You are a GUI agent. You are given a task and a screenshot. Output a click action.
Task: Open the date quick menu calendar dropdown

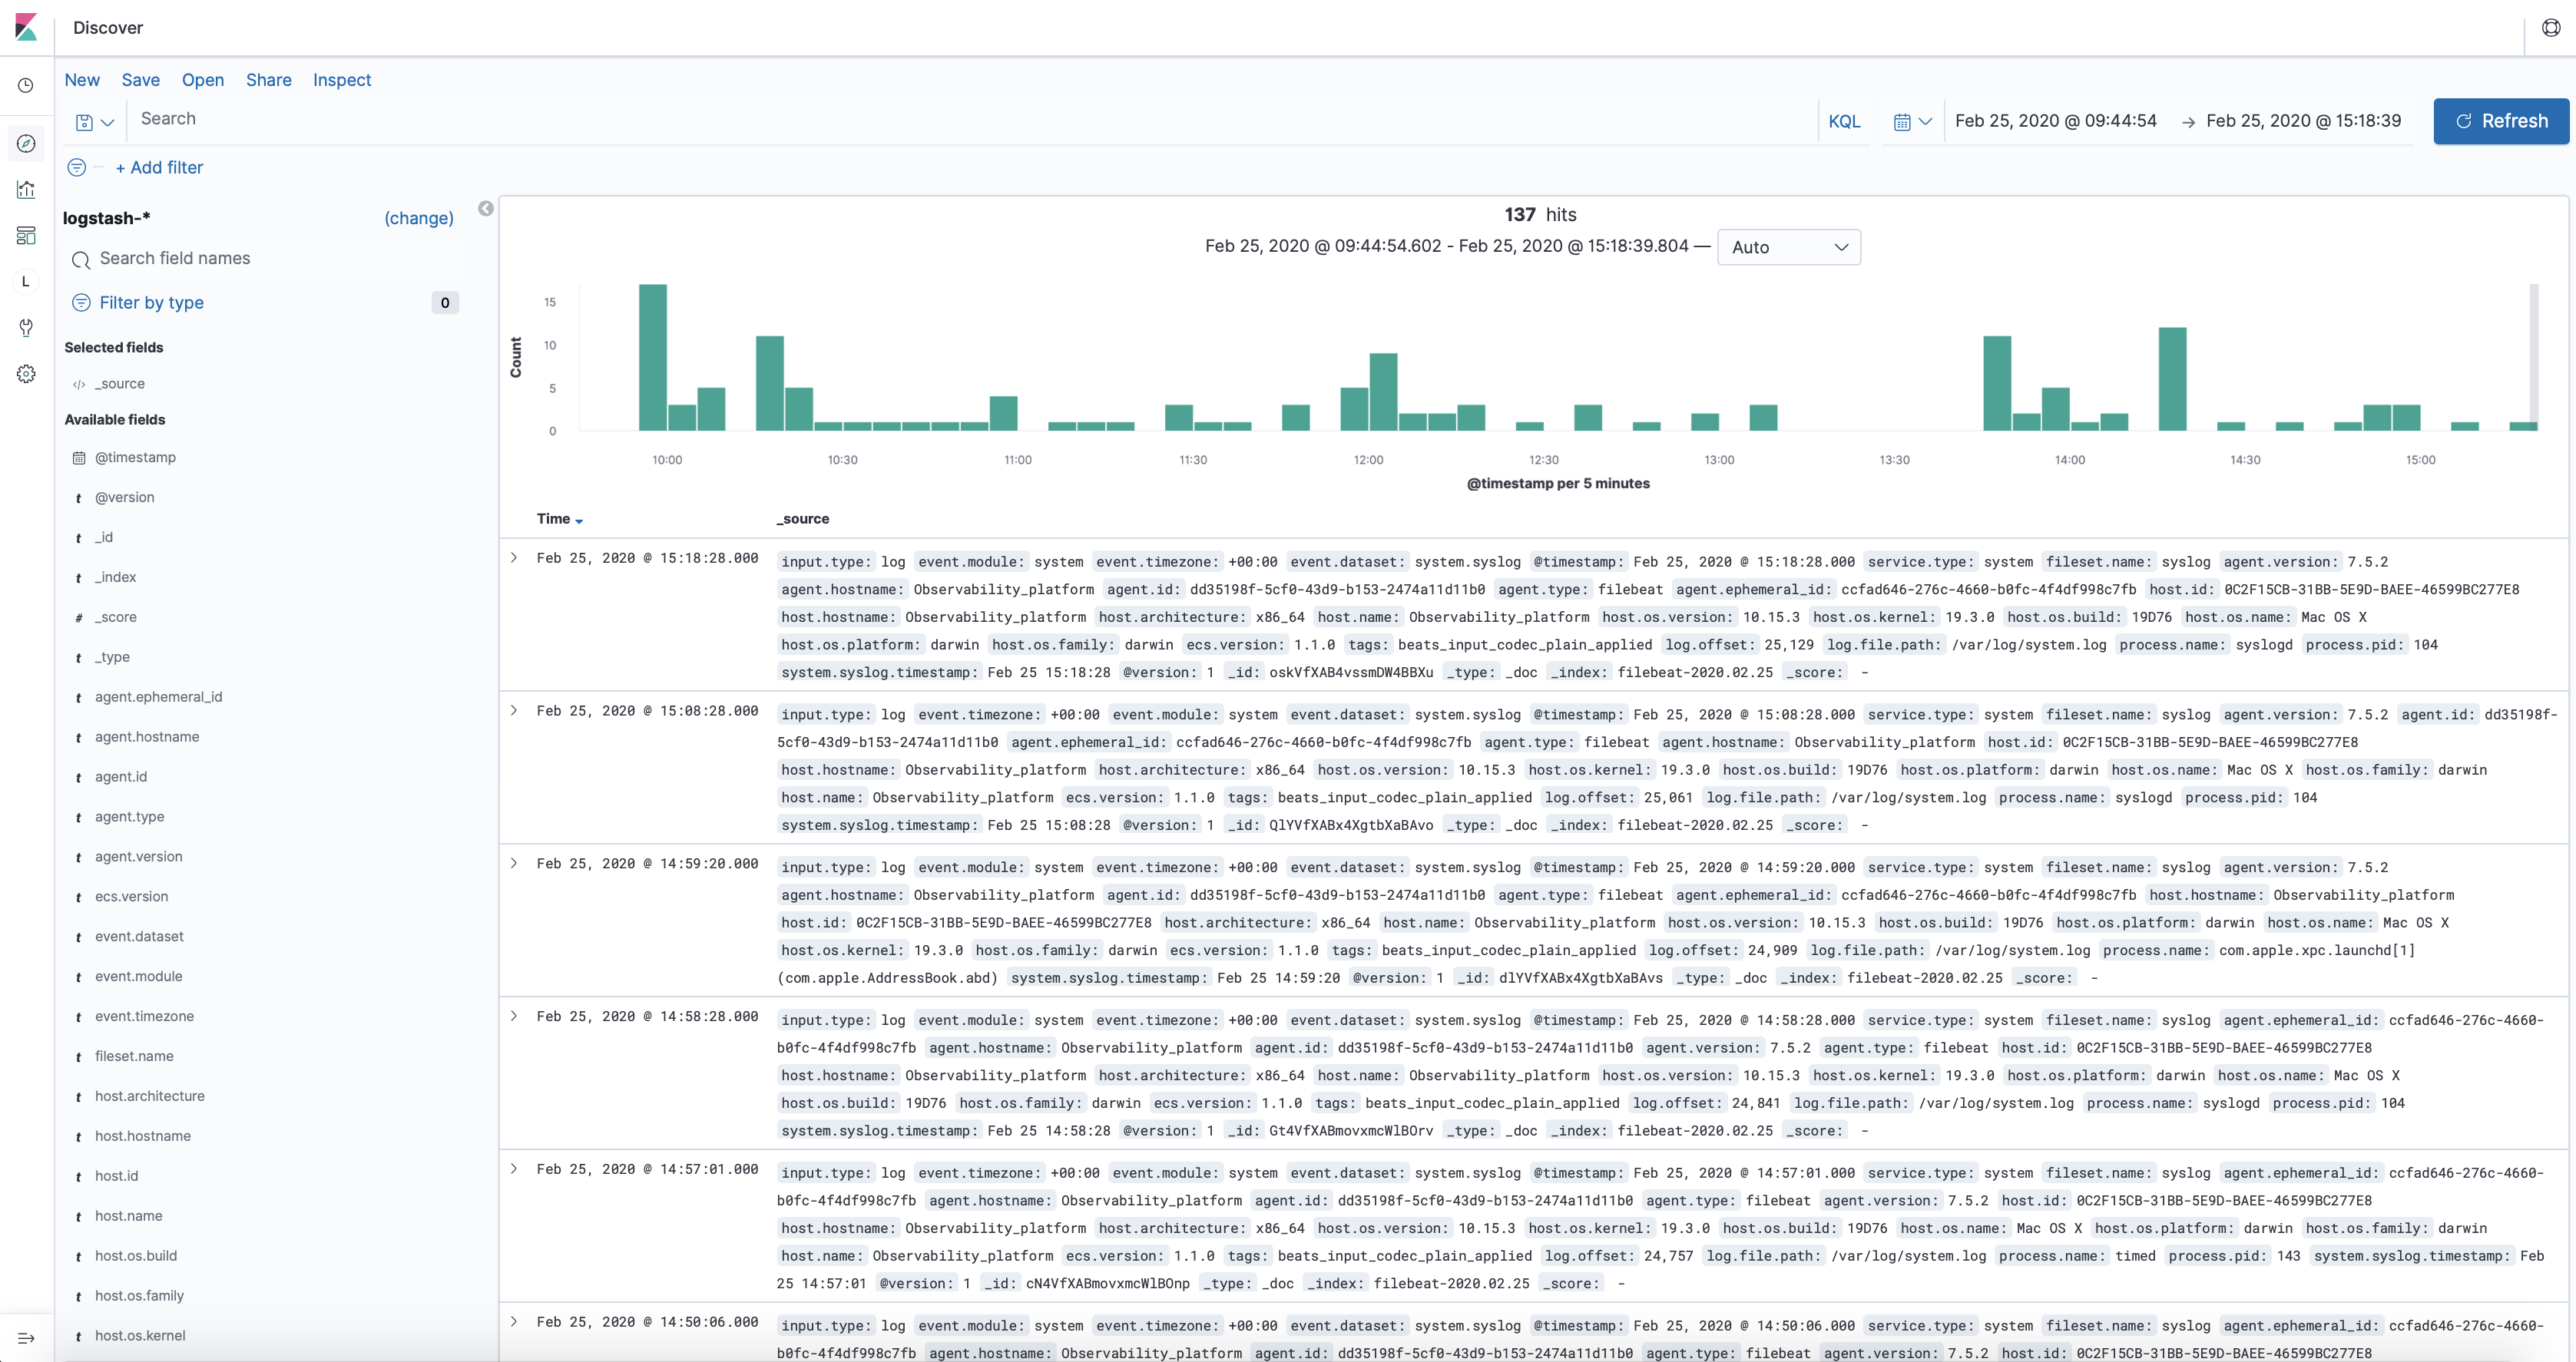pos(1912,122)
